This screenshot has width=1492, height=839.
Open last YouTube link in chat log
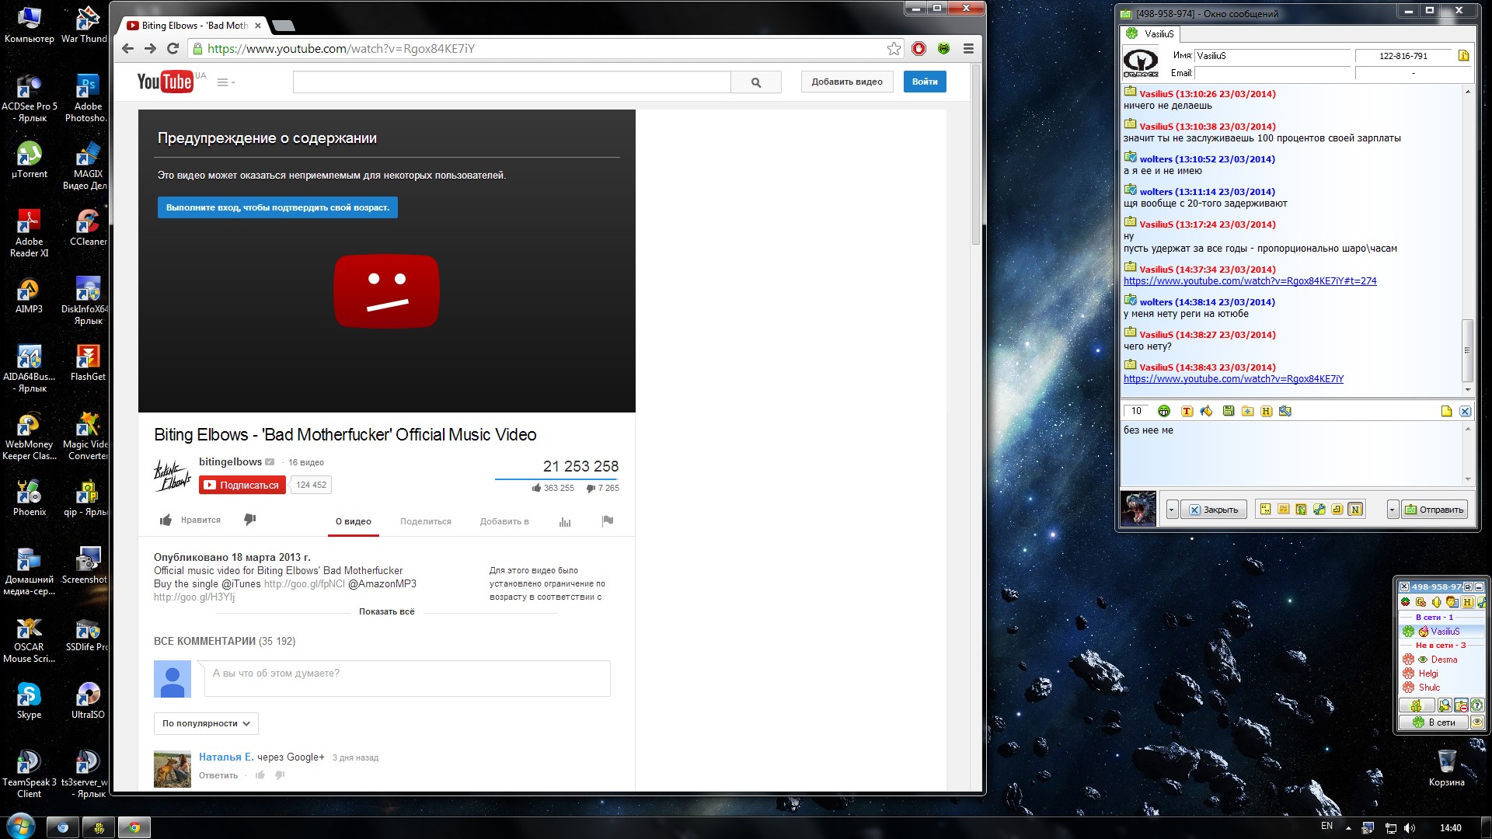click(1233, 379)
